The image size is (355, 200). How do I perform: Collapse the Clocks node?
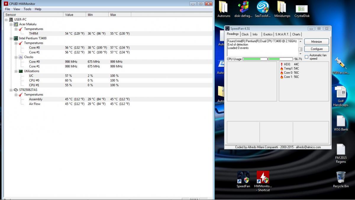pos(16,57)
